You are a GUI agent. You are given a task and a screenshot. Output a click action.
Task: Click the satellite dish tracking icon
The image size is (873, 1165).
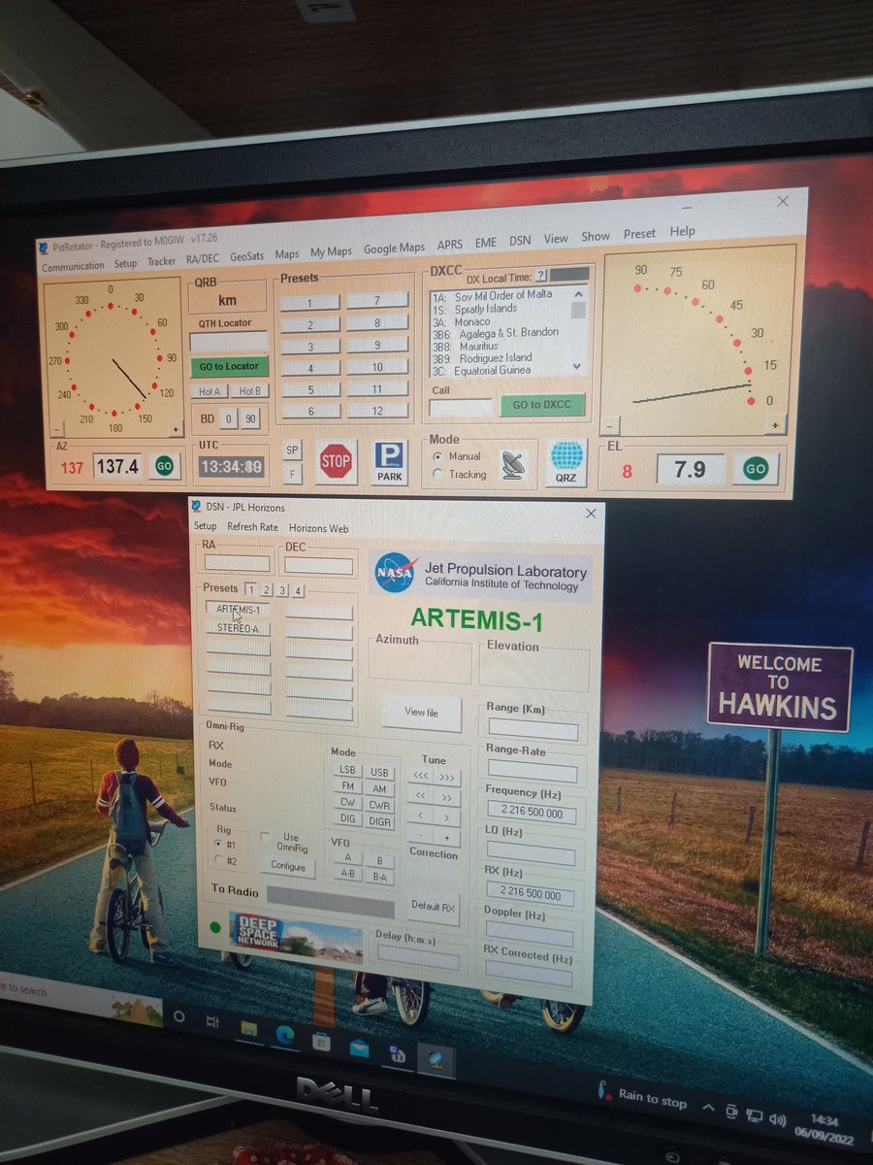click(514, 465)
